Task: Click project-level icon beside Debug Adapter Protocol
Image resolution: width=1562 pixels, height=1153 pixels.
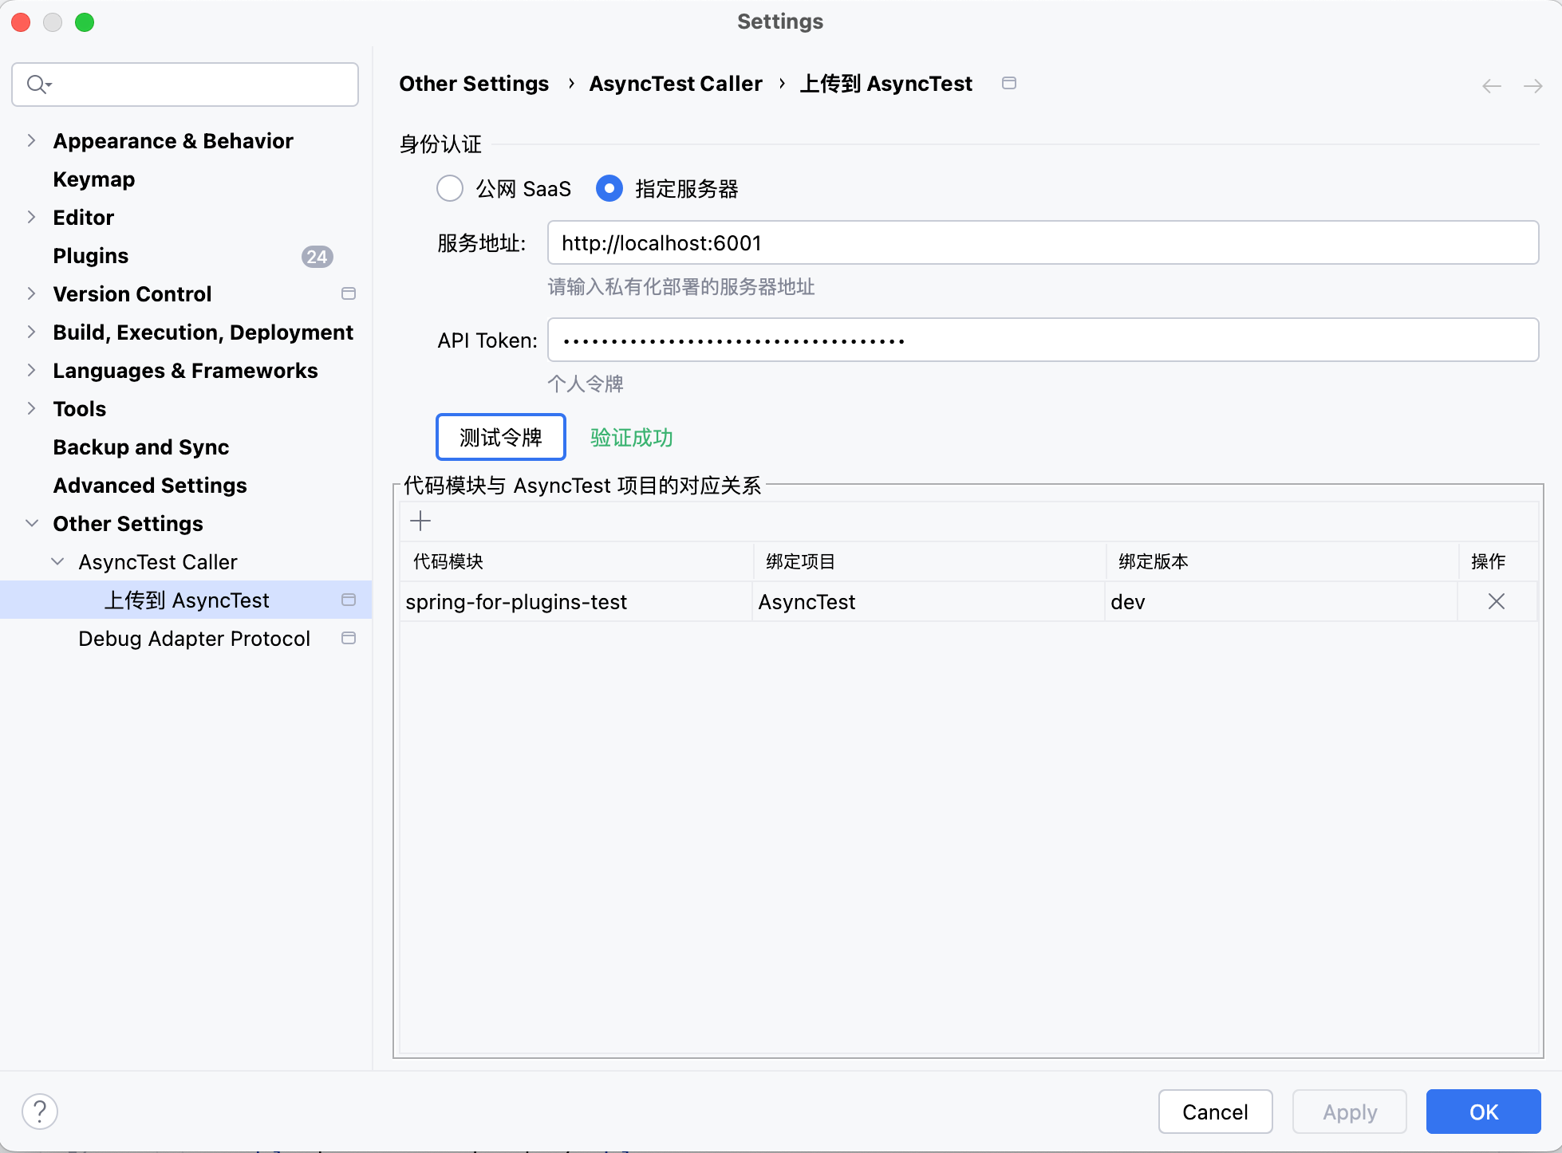Action: (x=349, y=639)
